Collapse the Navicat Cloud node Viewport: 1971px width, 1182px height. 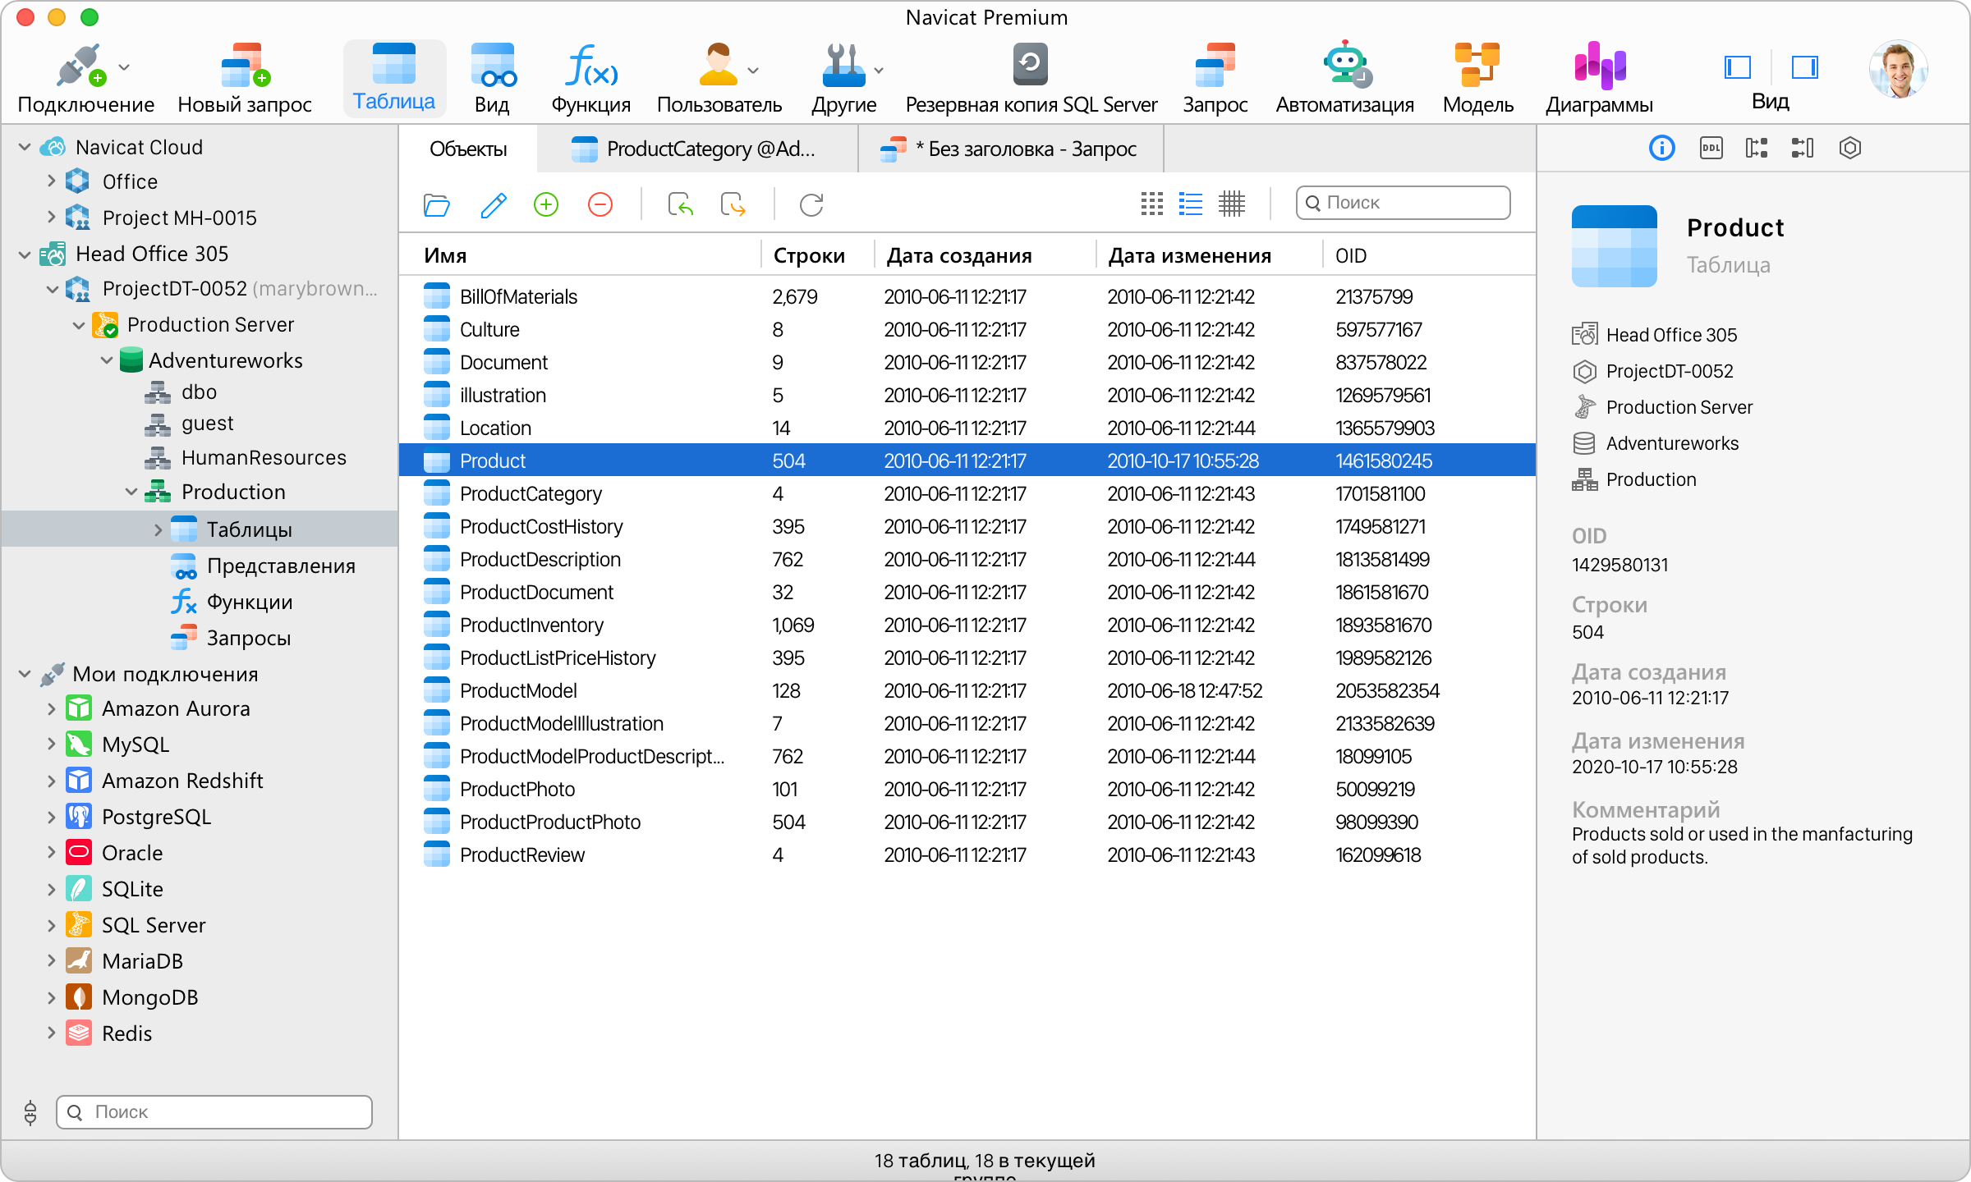pyautogui.click(x=25, y=147)
